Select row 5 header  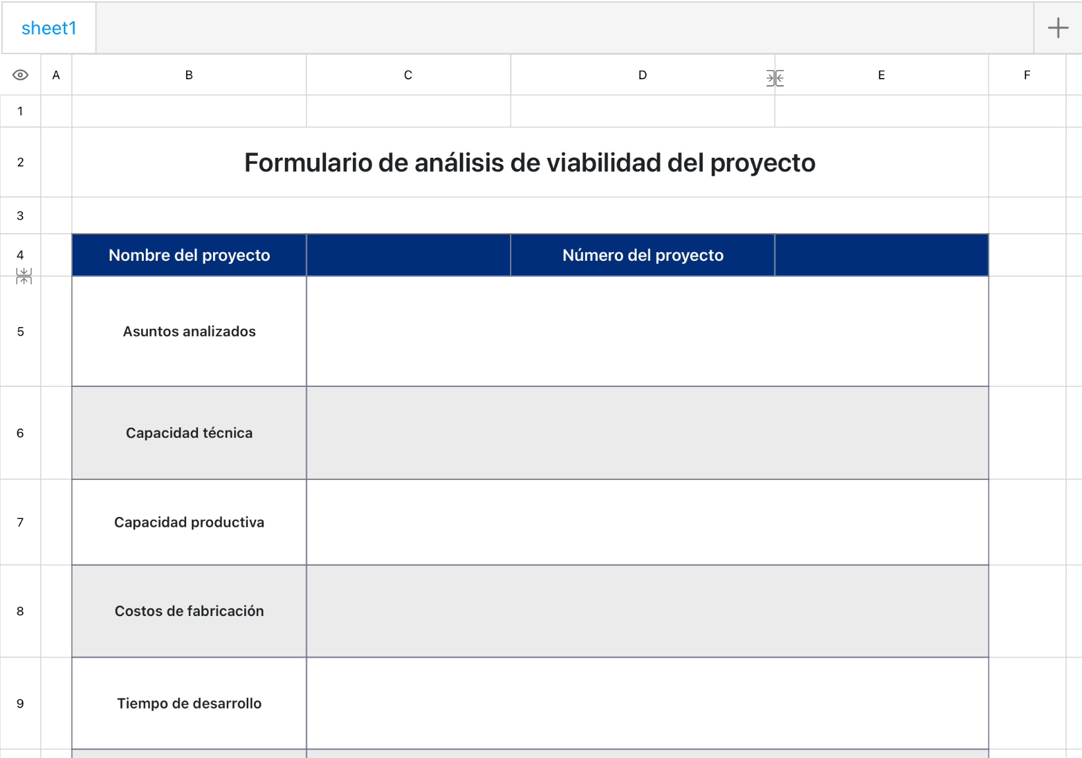20,331
